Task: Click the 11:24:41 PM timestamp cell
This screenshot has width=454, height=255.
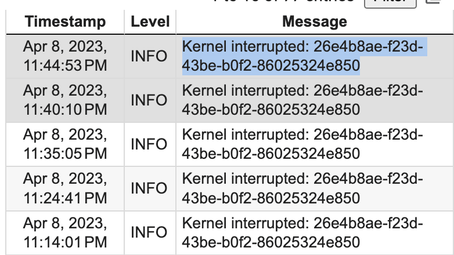Action: 65,188
